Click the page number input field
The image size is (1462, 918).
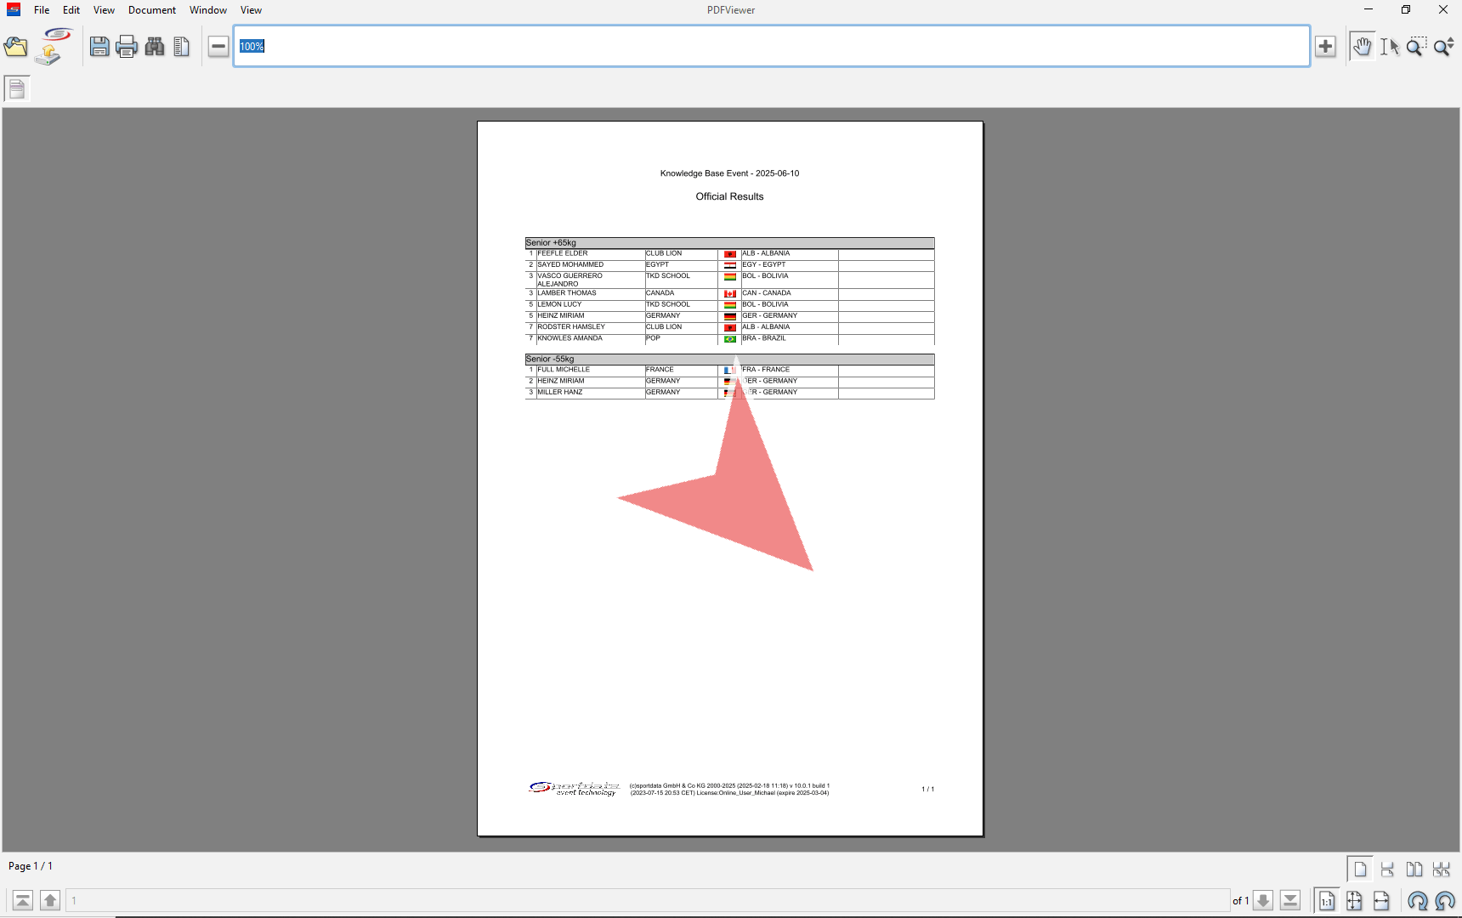[x=646, y=901]
